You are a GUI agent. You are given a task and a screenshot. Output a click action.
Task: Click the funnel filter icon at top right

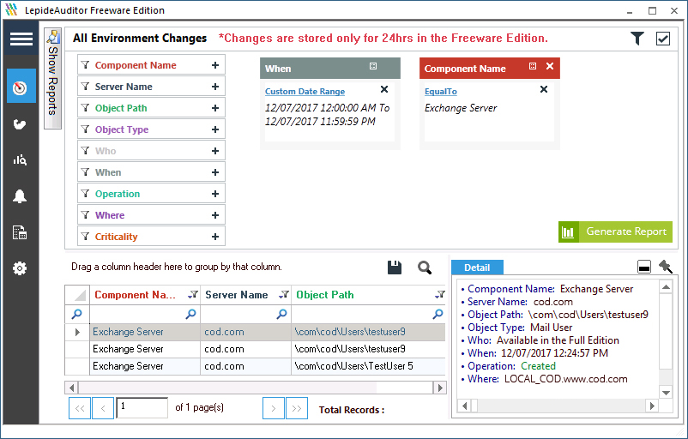[x=637, y=39]
